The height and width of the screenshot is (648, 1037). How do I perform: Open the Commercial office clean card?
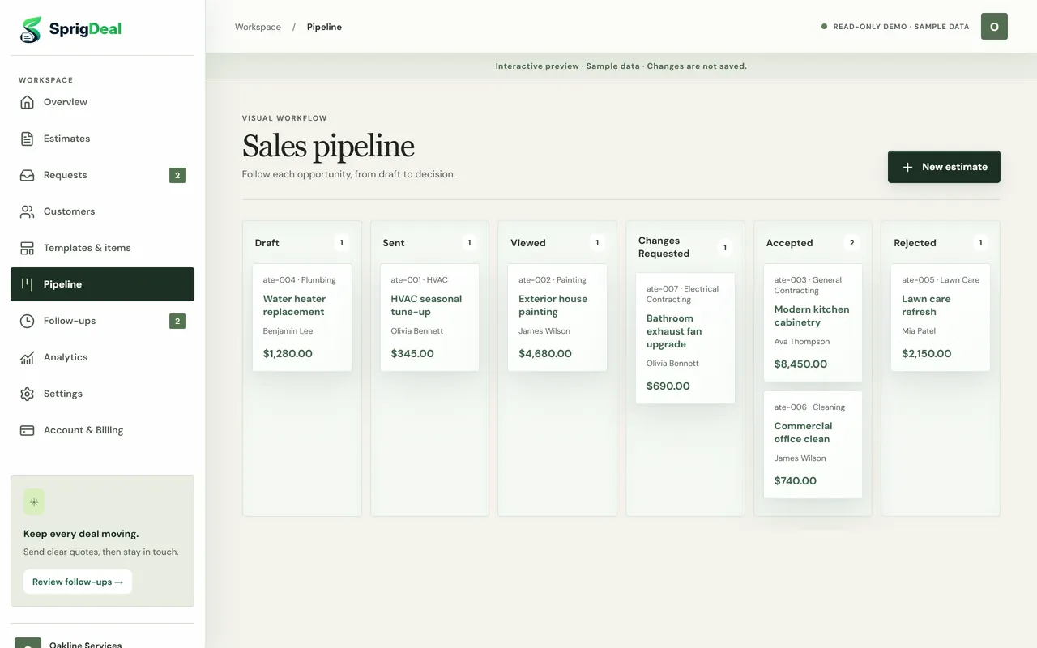[813, 445]
